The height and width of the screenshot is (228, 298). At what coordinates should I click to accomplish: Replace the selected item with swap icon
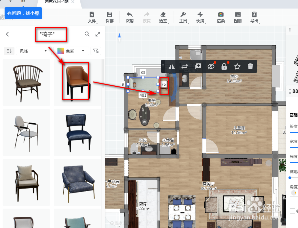[184, 66]
